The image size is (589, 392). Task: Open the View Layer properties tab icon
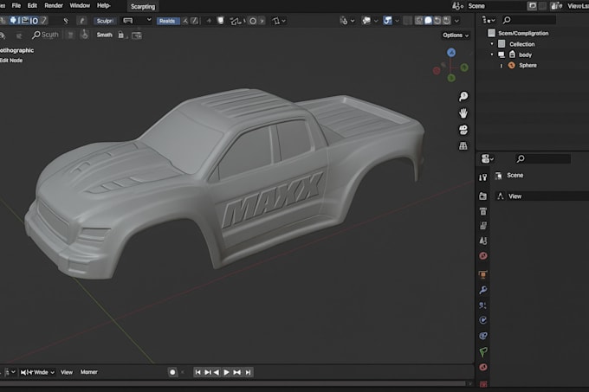(x=483, y=226)
